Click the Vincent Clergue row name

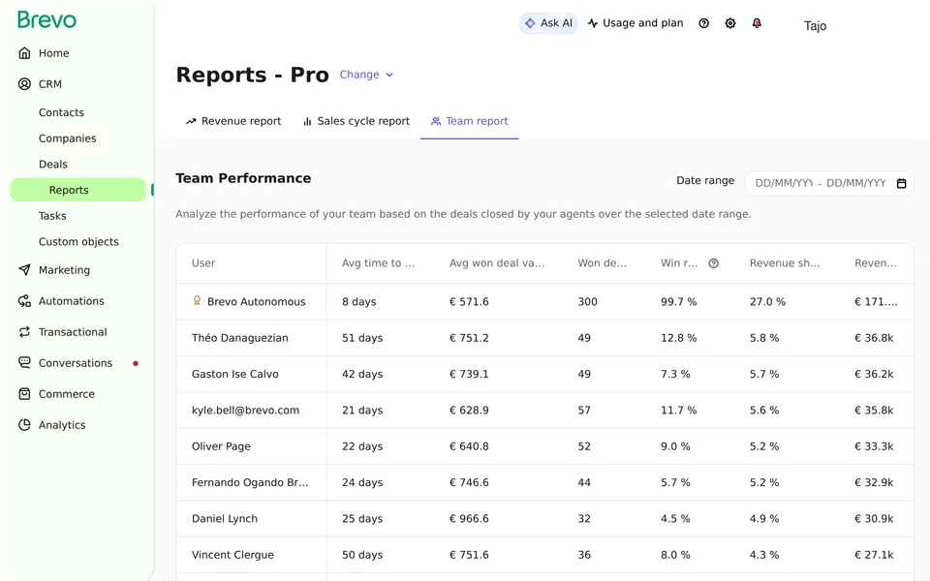coord(232,555)
